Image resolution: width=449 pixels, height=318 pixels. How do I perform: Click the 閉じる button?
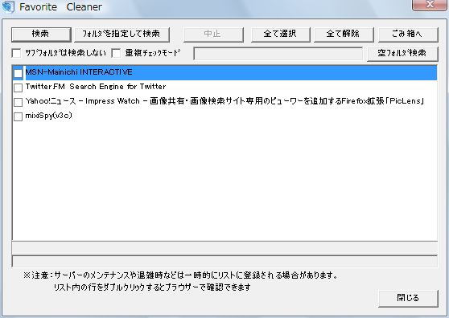[x=408, y=298]
